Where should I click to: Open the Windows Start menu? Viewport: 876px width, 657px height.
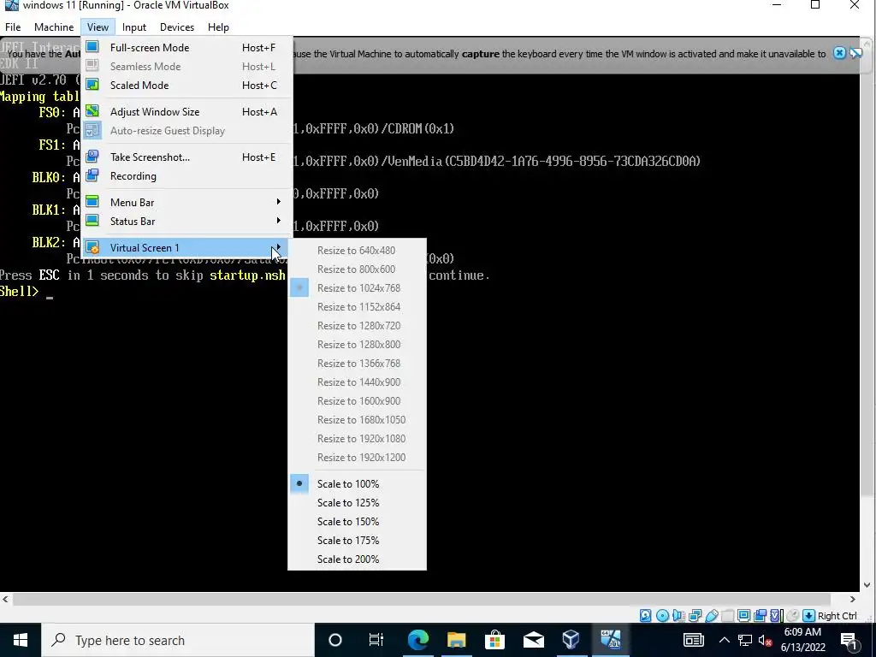tap(21, 640)
